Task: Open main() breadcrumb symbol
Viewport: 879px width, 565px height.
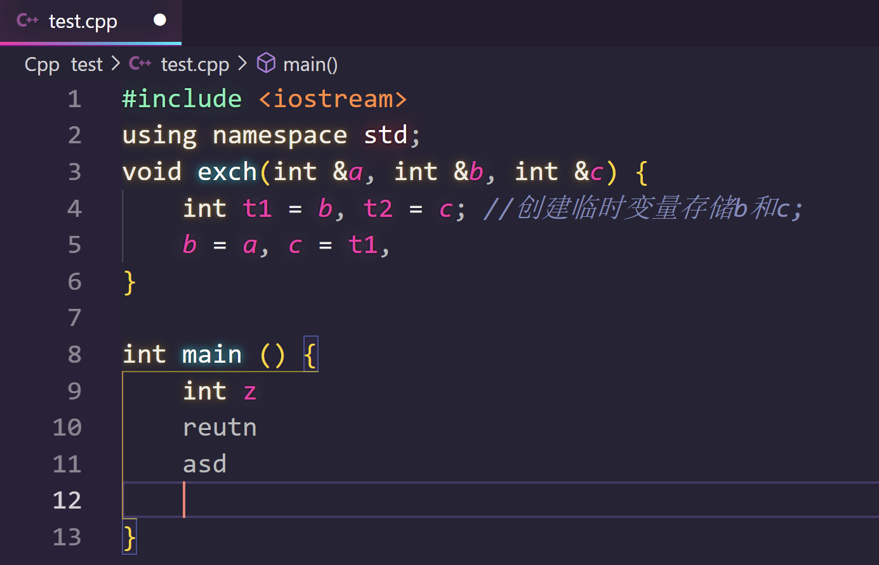Action: [x=310, y=65]
